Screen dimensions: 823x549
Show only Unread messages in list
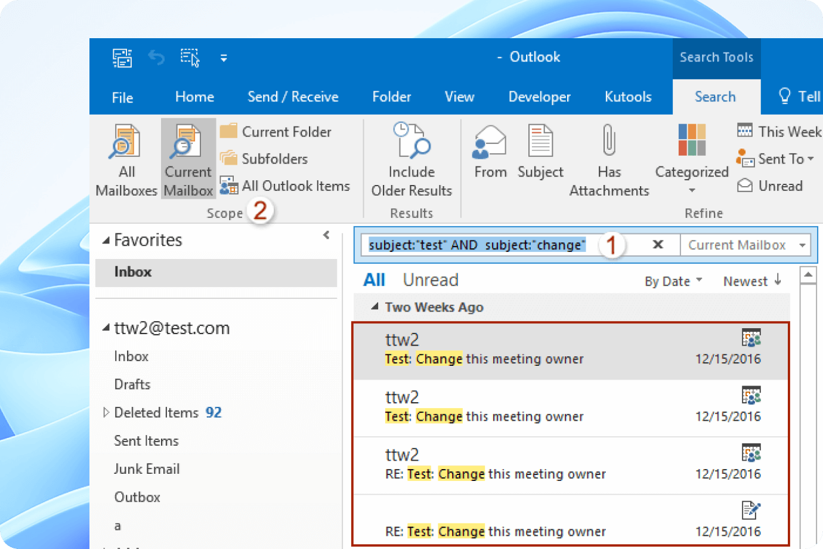click(x=431, y=280)
